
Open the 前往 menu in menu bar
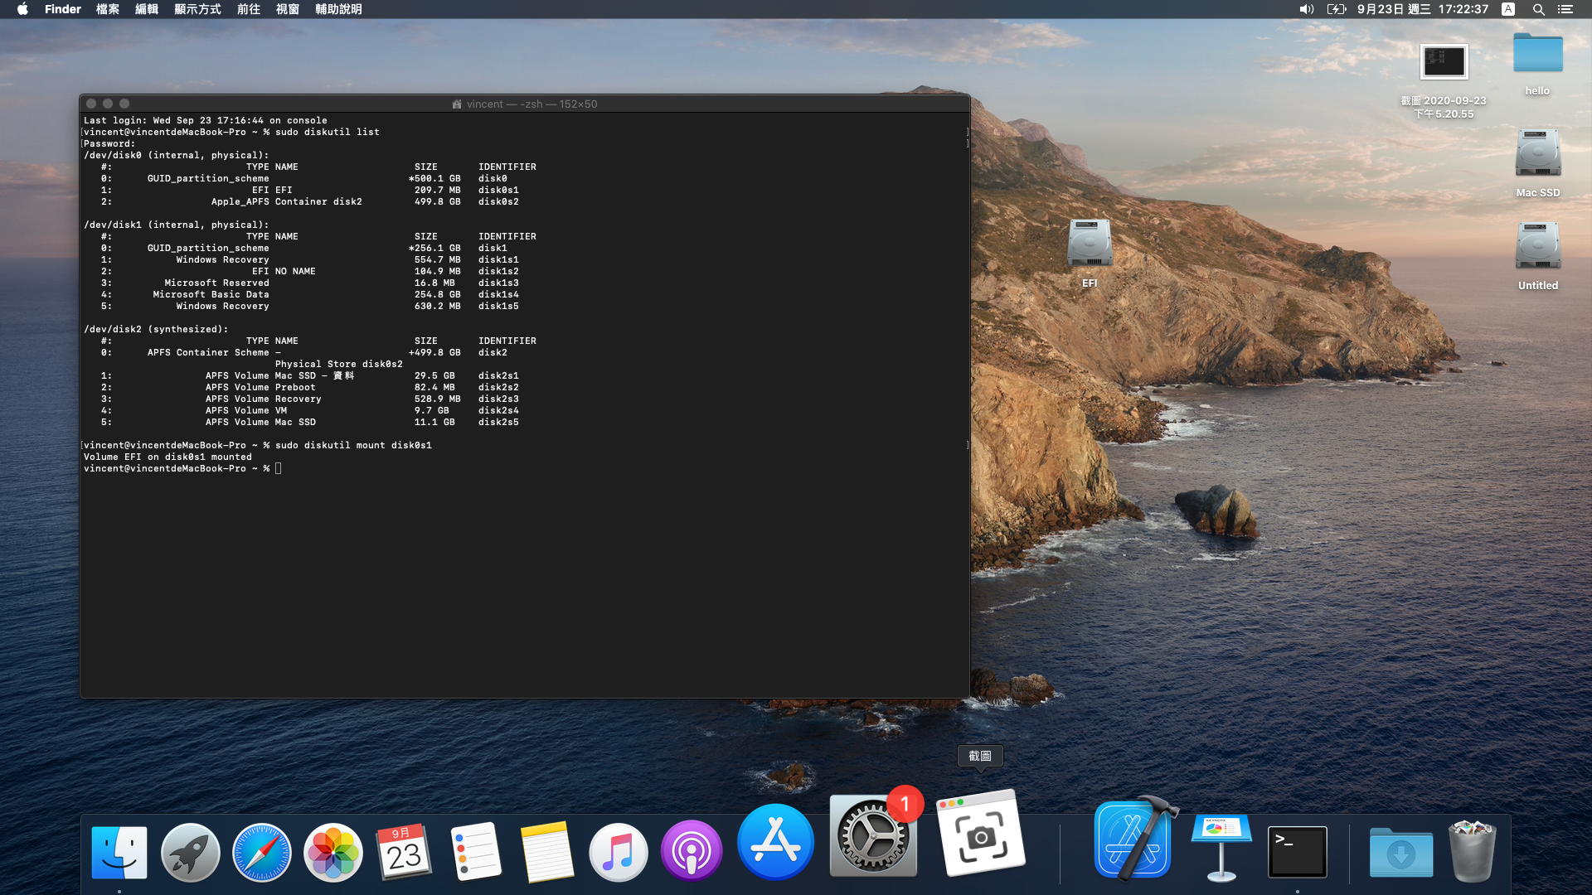click(249, 9)
